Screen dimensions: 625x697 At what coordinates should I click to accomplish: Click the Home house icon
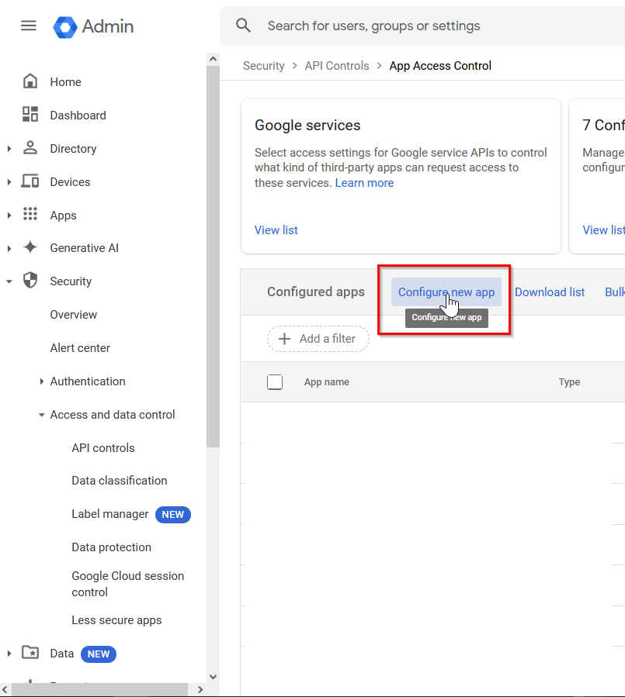[x=30, y=81]
